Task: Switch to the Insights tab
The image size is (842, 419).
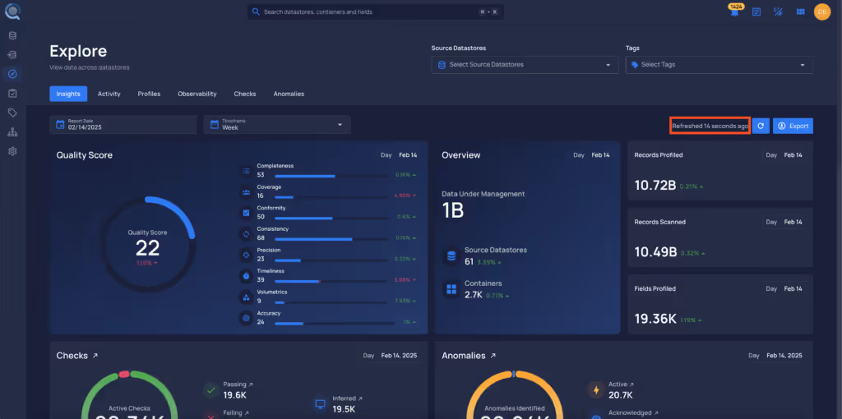Action: point(68,94)
